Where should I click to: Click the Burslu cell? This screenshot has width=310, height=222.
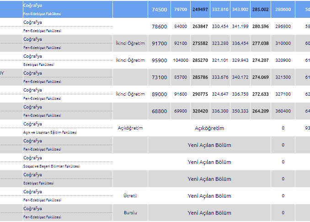[x=130, y=212]
